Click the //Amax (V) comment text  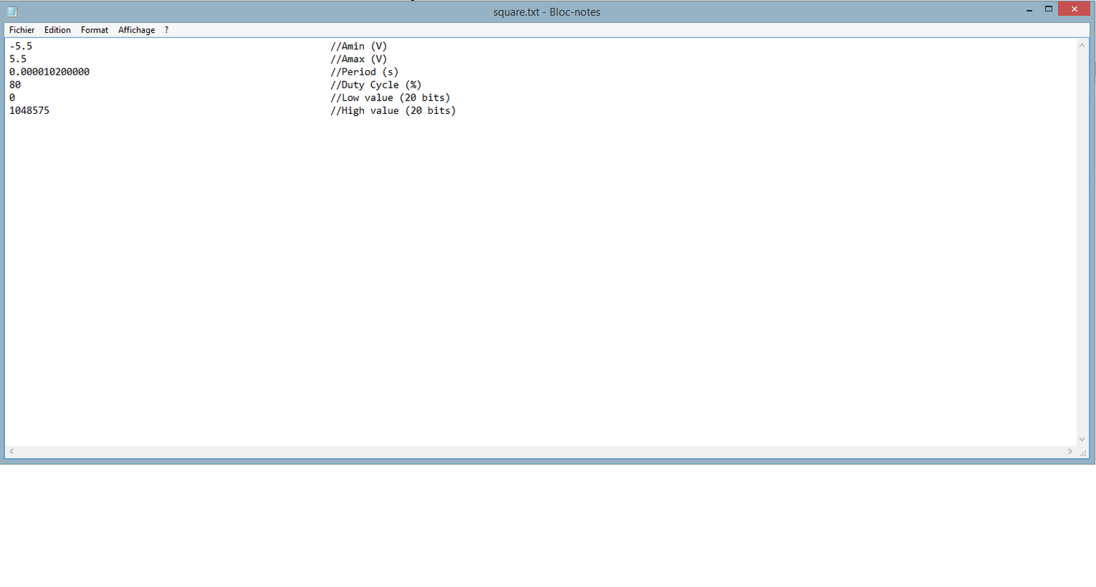click(358, 59)
